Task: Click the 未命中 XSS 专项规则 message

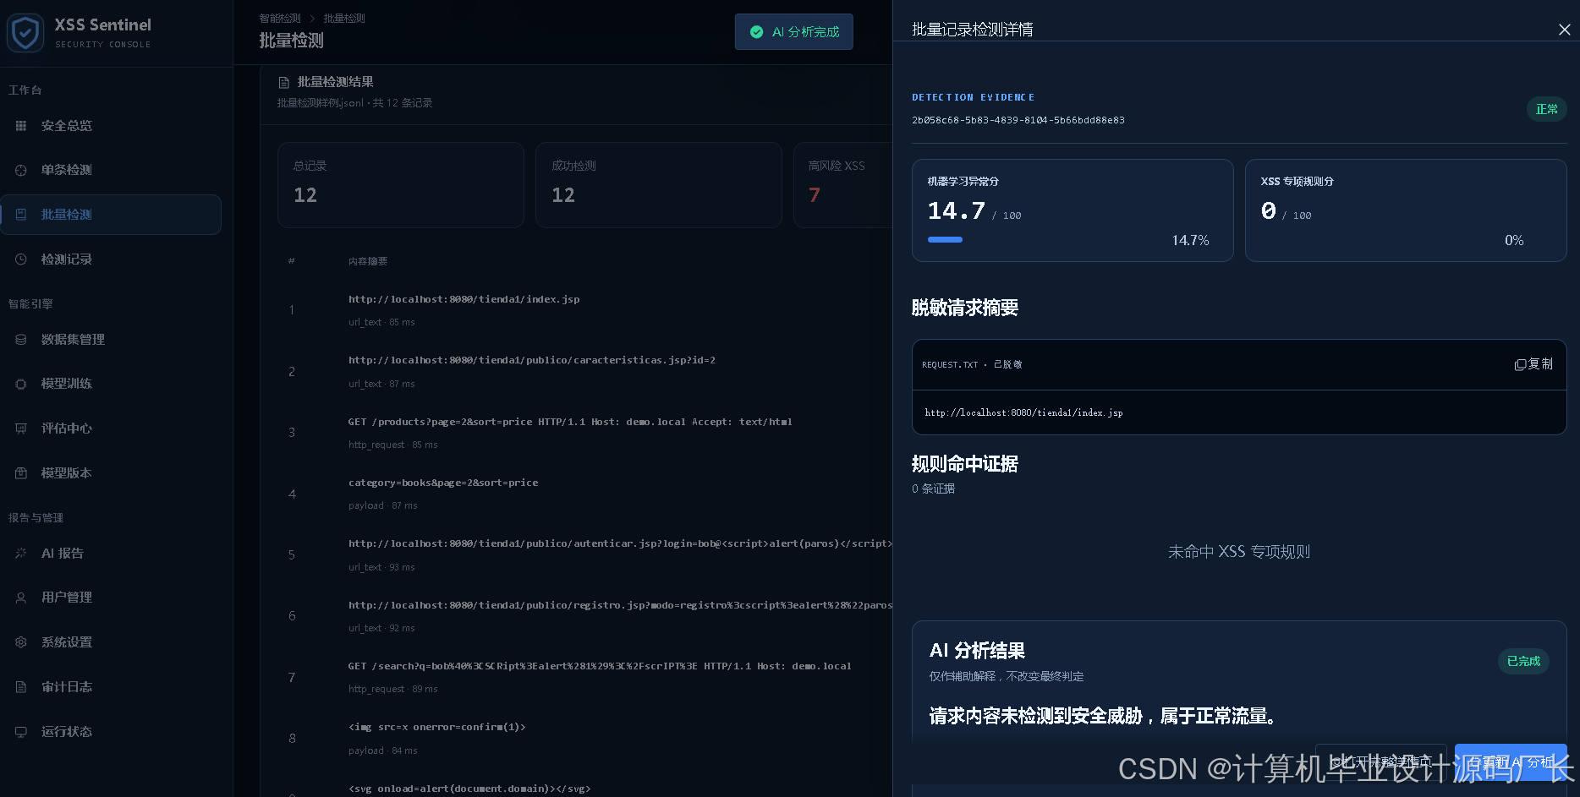Action: (x=1239, y=552)
